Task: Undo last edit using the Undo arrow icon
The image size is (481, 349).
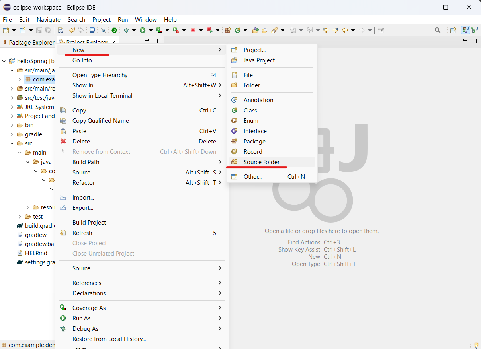Action: click(x=72, y=30)
